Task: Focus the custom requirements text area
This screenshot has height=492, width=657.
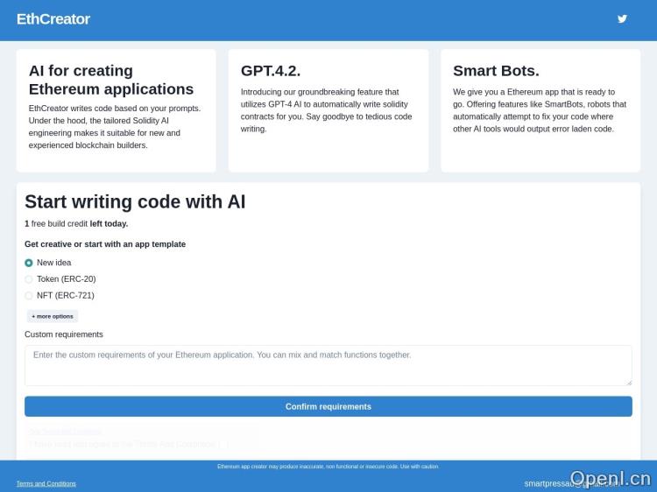Action: coord(328,365)
